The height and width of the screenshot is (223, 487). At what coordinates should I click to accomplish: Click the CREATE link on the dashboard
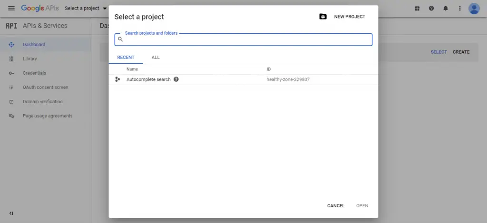461,52
